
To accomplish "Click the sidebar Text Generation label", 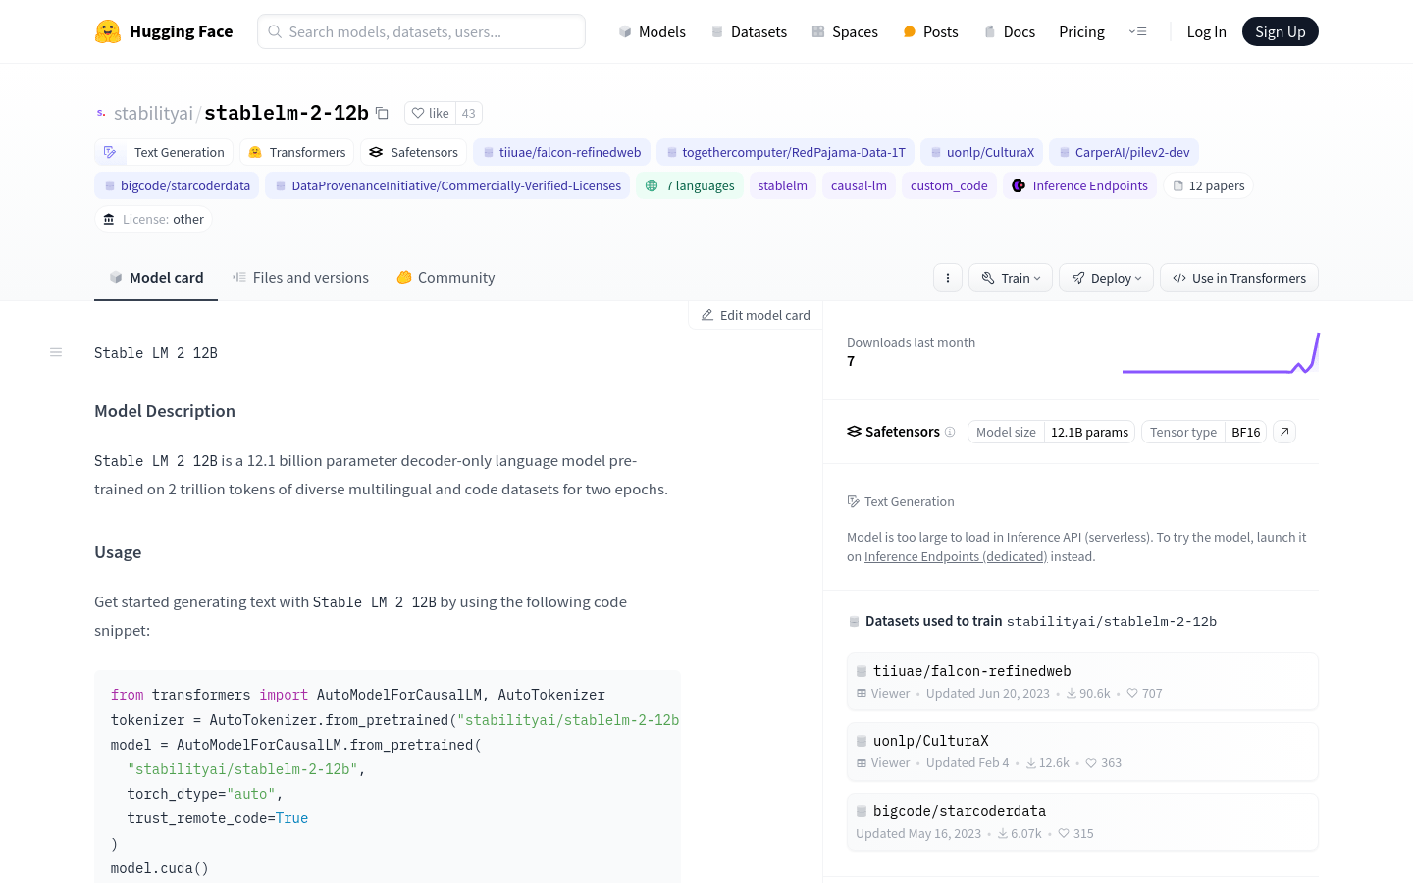I will pos(901,501).
